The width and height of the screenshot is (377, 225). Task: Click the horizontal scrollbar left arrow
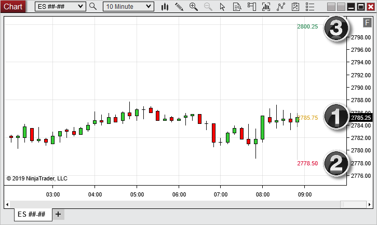tap(8, 204)
